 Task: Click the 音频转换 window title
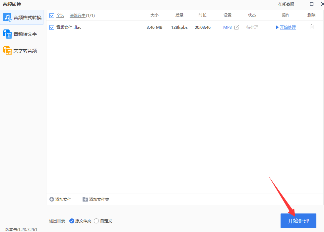12,4
